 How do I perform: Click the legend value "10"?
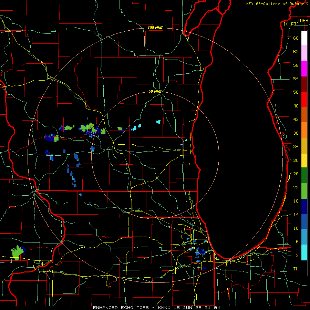point(296,228)
